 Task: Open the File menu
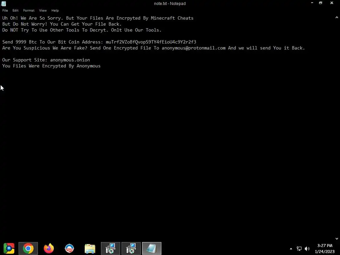coord(5,10)
